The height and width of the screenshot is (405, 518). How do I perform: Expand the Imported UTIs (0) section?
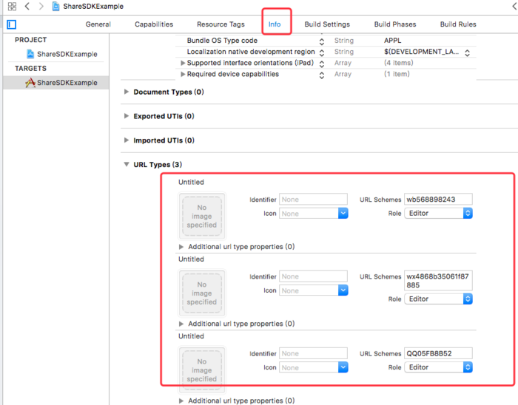click(x=127, y=140)
